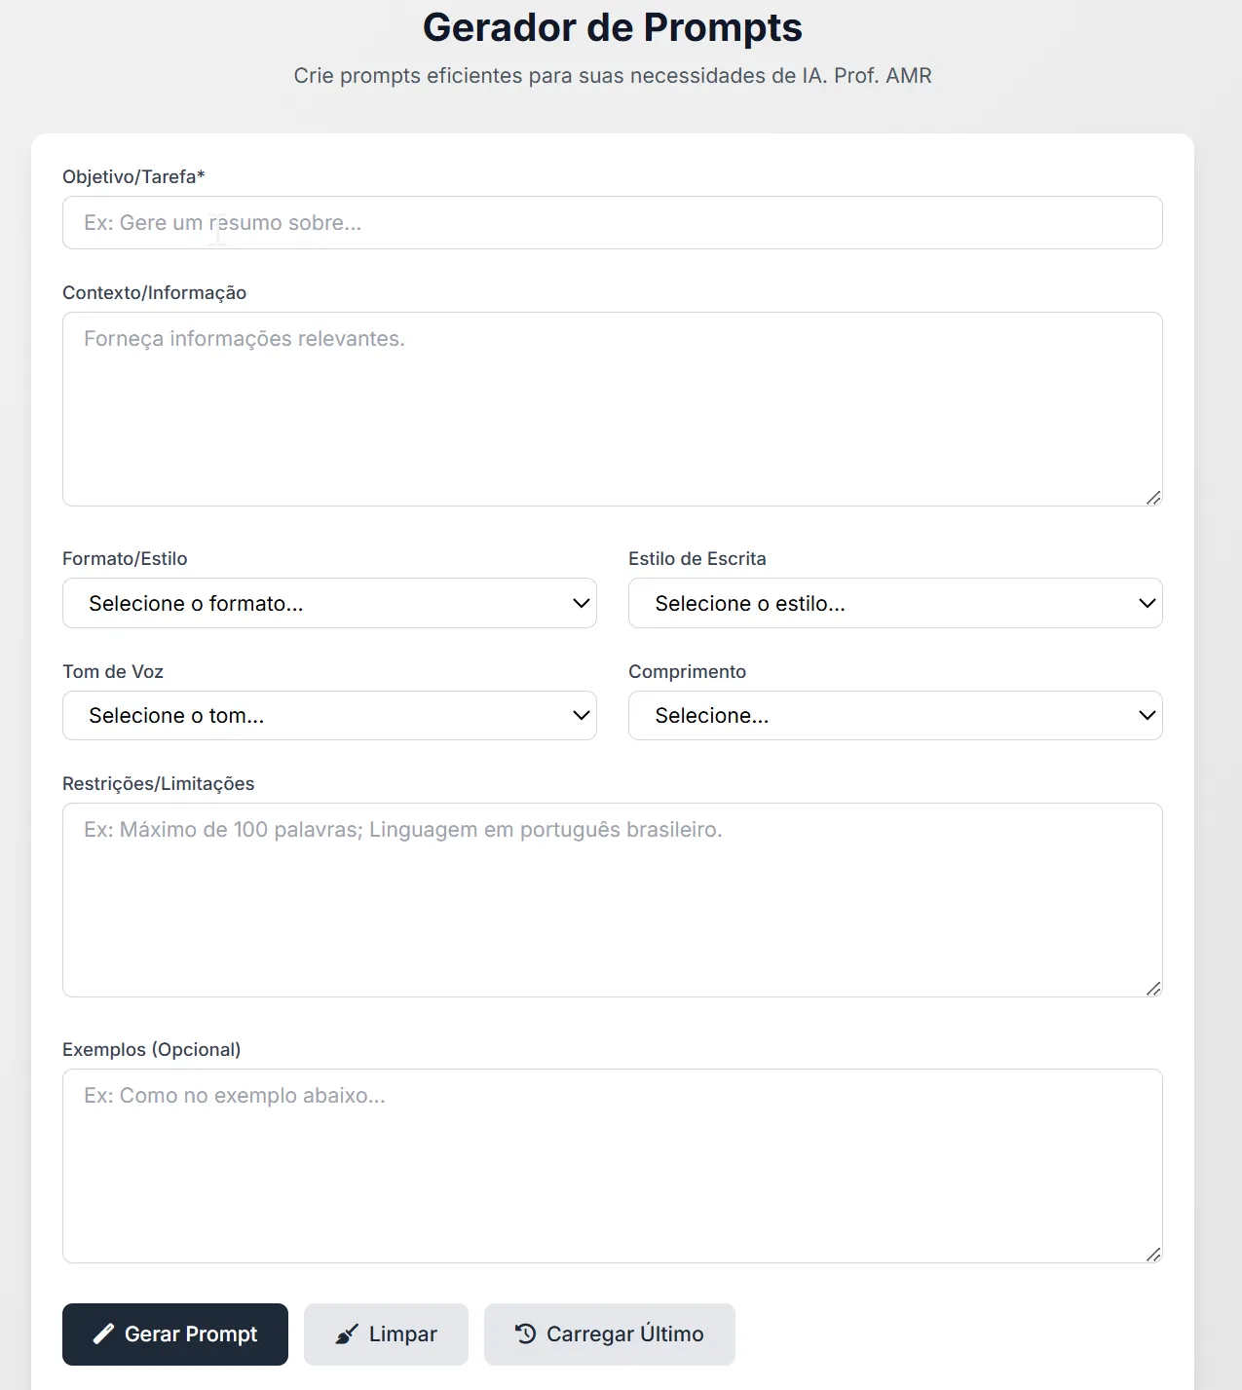This screenshot has height=1390, width=1242.
Task: Click inside the Contexto/Informação text area
Action: (x=612, y=409)
